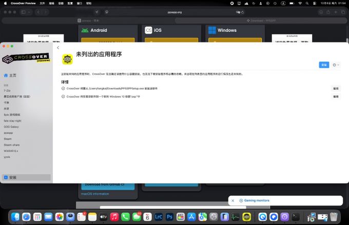Select the 7-Zip bottle in sidebar
Image resolution: width=349 pixels, height=225 pixels.
click(x=7, y=91)
